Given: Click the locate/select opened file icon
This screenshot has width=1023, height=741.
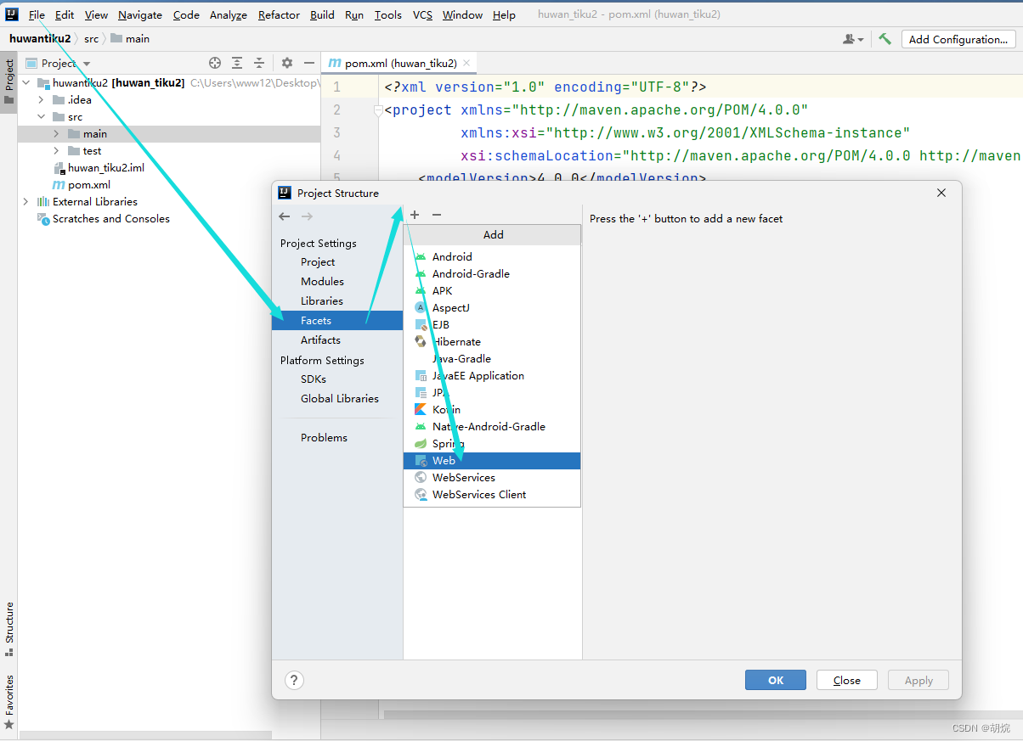Looking at the screenshot, I should coord(215,63).
